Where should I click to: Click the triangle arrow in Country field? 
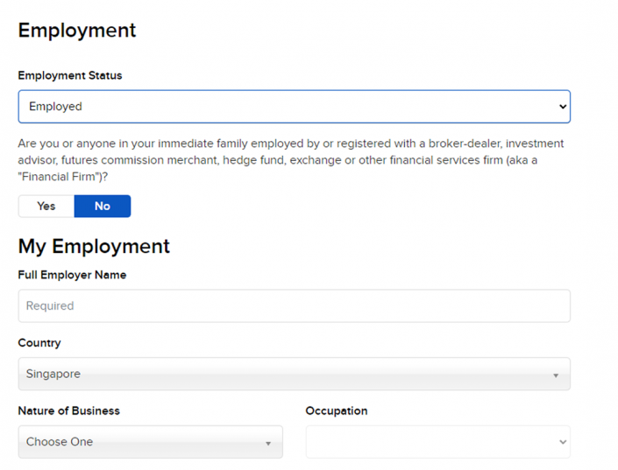pos(556,375)
